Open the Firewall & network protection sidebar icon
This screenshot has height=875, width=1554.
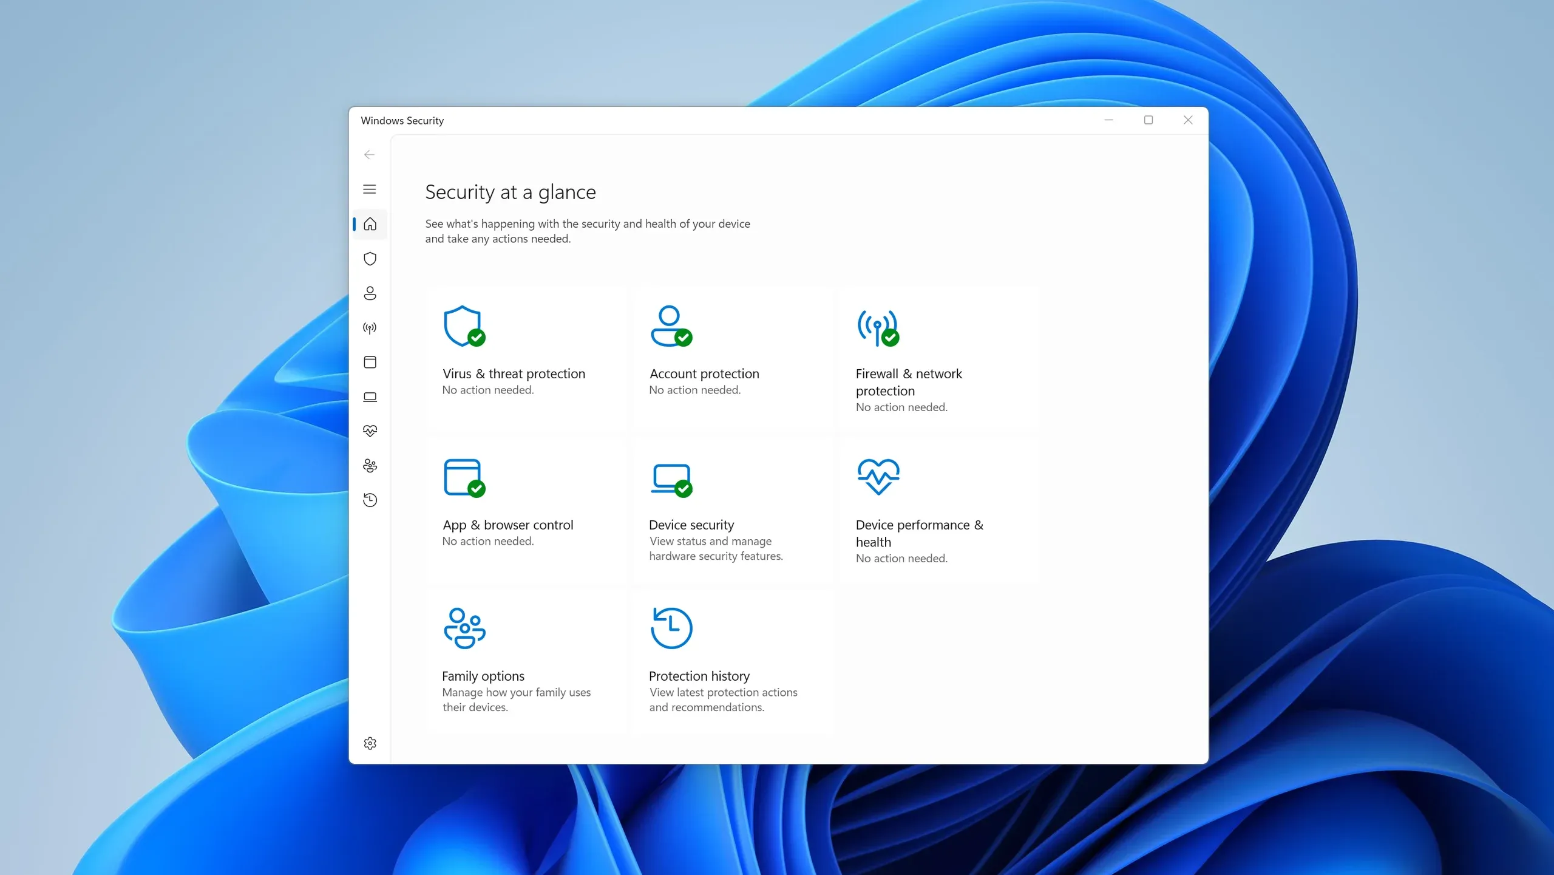click(370, 328)
